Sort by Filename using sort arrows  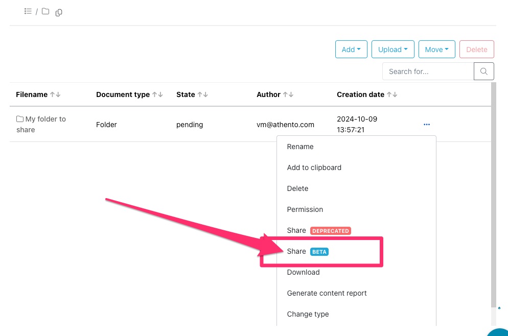pyautogui.click(x=55, y=94)
